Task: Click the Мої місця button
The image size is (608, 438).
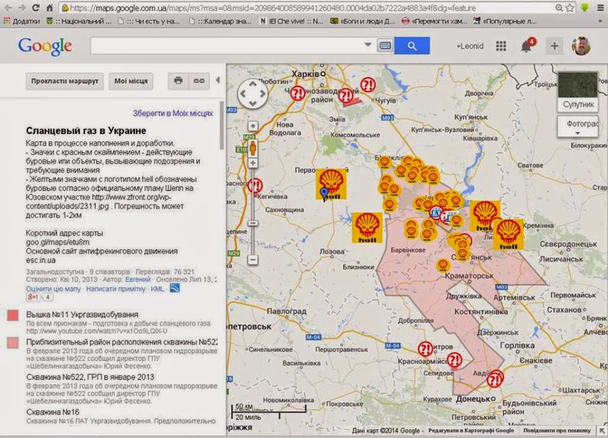Action: (x=131, y=81)
